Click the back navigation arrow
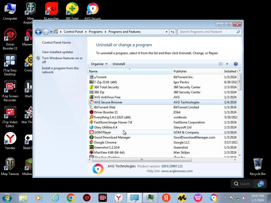This screenshot has width=271, height=203. point(38,32)
